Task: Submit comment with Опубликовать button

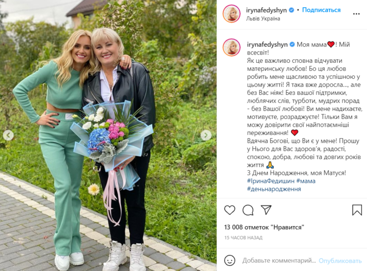Action: click(x=340, y=261)
